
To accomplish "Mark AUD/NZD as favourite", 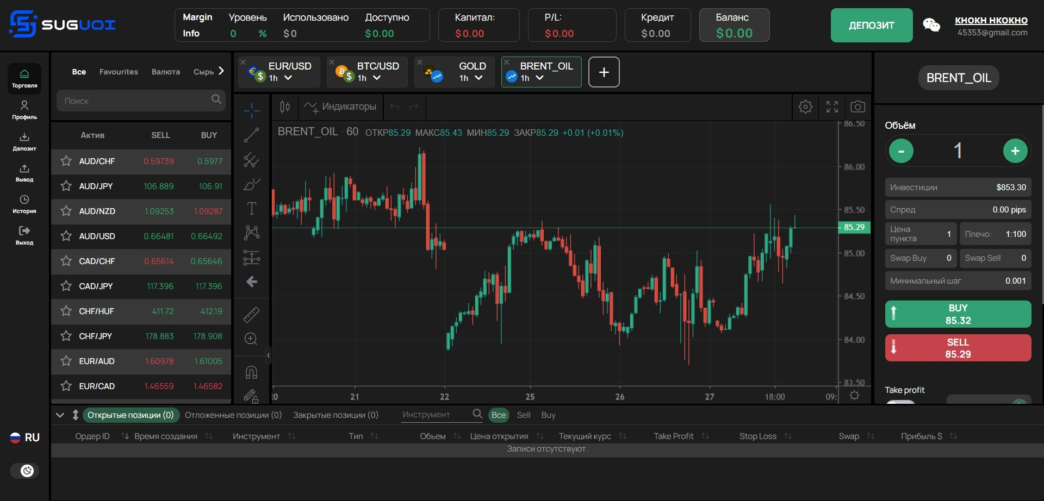I will pyautogui.click(x=66, y=211).
